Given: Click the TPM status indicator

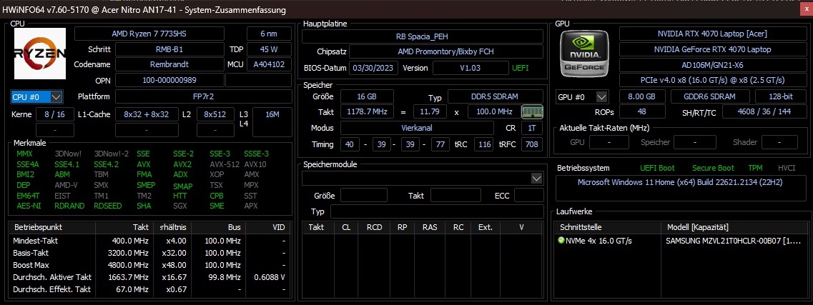Looking at the screenshot, I should click(756, 169).
